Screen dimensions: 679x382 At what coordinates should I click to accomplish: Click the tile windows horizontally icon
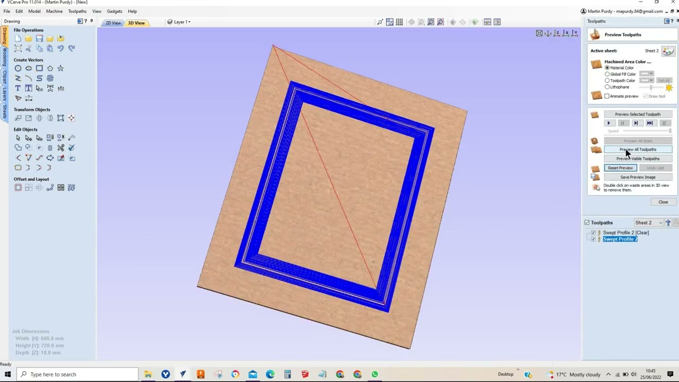[x=487, y=22]
